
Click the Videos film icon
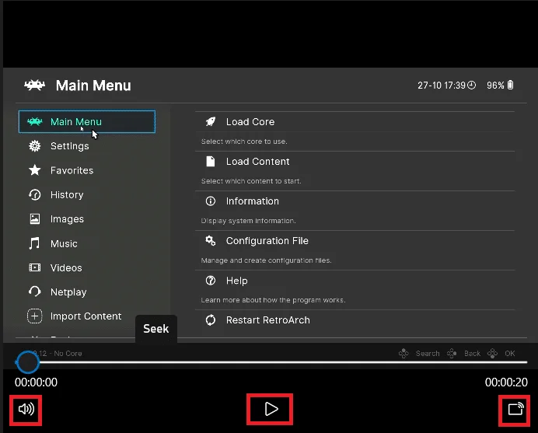[35, 267]
